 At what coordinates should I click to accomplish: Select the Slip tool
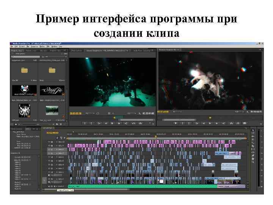click(x=253, y=149)
